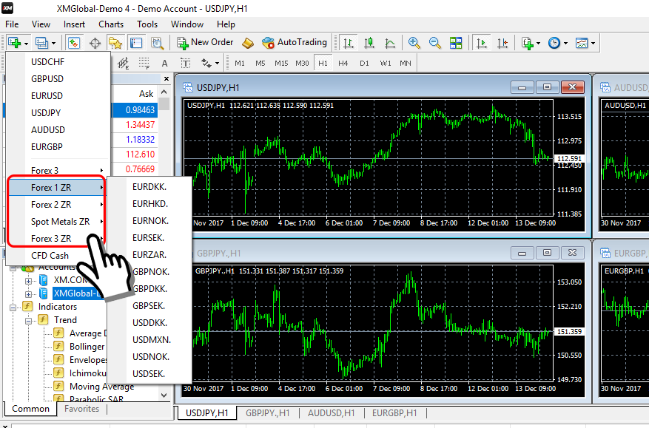The image size is (649, 428).
Task: Select EURDKK. from the submenu
Action: pos(149,187)
